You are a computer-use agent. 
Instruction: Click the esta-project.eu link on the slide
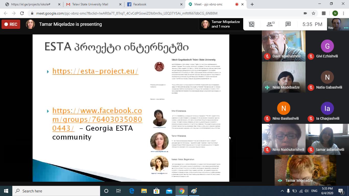pyautogui.click(x=95, y=71)
